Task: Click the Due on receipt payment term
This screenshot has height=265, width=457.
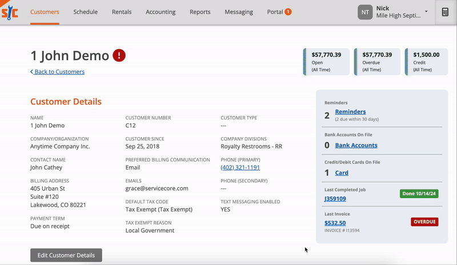Action: (x=50, y=226)
